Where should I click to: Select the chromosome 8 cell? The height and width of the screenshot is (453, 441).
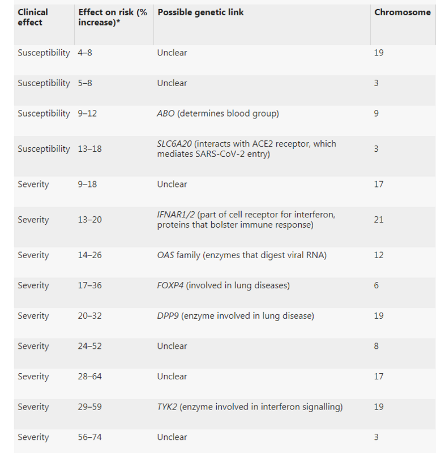coord(376,346)
